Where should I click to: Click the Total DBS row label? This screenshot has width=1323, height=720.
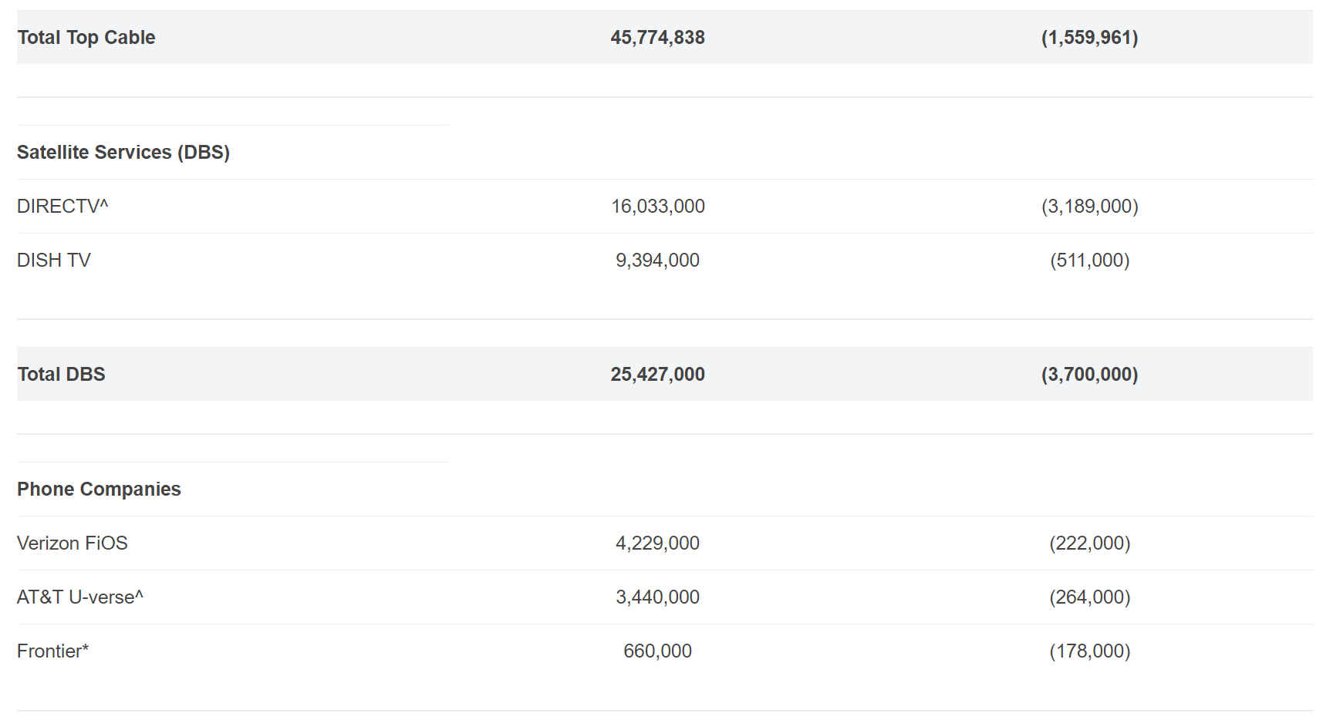coord(61,375)
